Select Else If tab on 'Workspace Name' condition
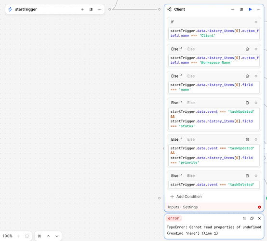267x241 pixels. pyautogui.click(x=176, y=49)
